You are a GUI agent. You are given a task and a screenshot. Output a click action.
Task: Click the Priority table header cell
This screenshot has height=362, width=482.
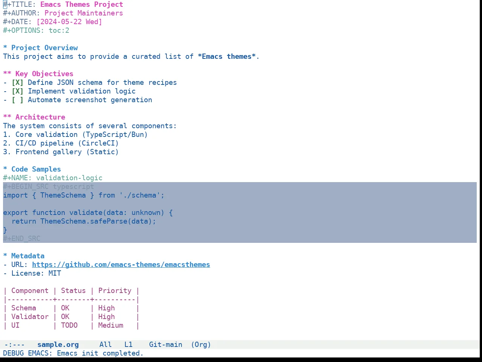pyautogui.click(x=115, y=291)
